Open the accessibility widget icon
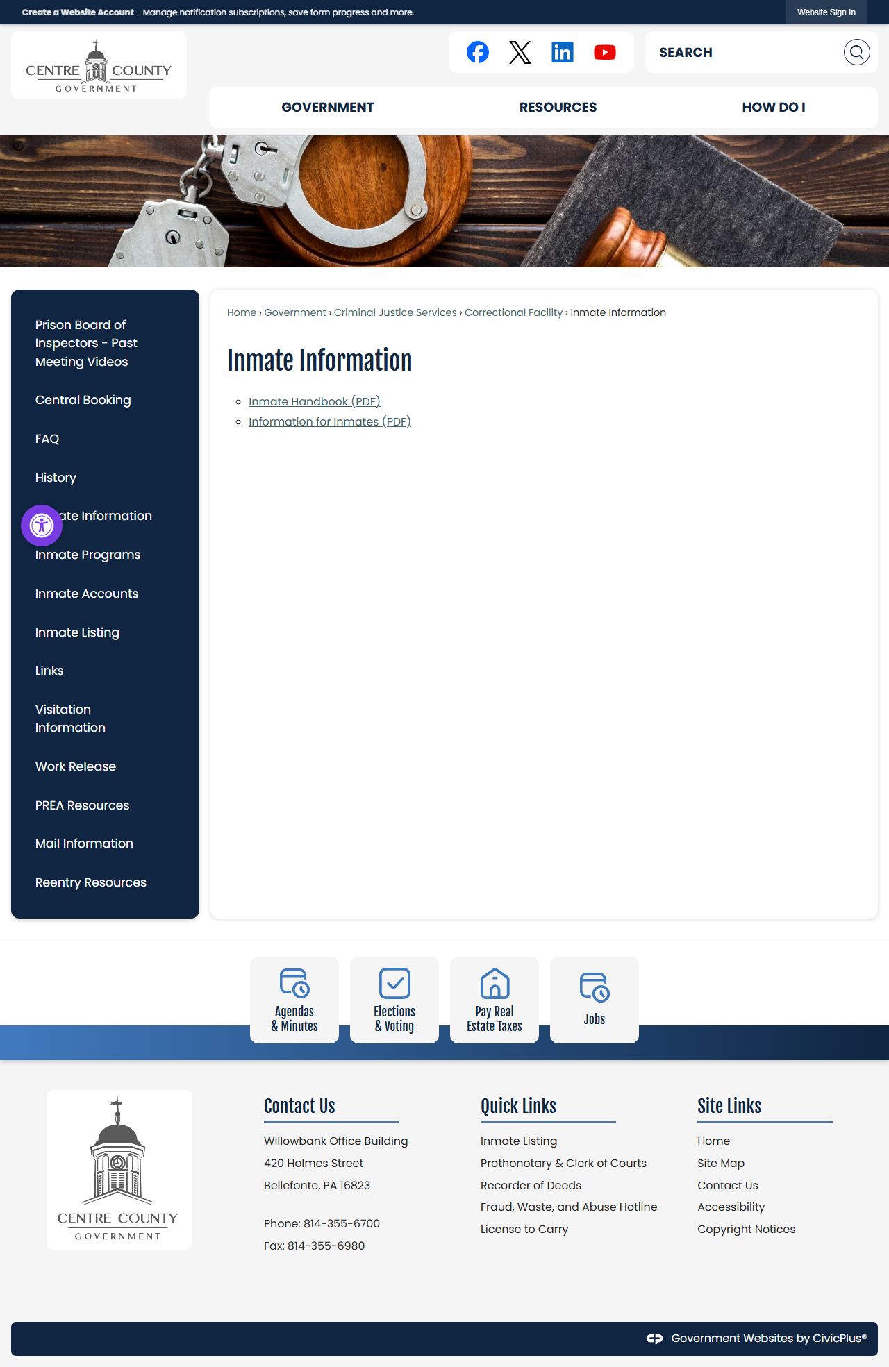Viewport: 889px width, 1367px height. coord(42,526)
